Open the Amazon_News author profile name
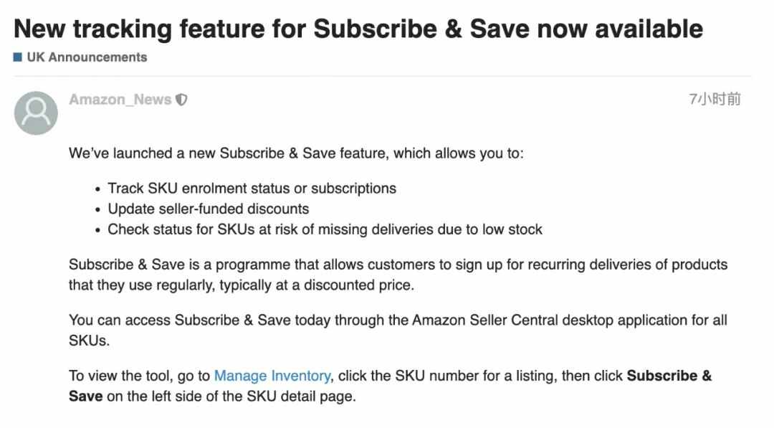 tap(120, 100)
